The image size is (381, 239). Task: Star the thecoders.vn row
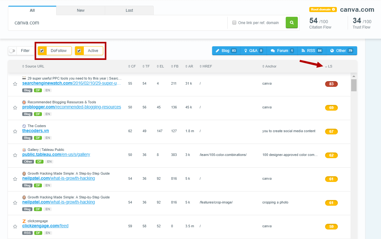15,132
